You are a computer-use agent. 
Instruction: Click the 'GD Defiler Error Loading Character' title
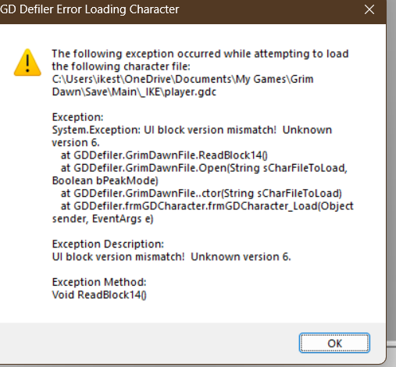(90, 9)
